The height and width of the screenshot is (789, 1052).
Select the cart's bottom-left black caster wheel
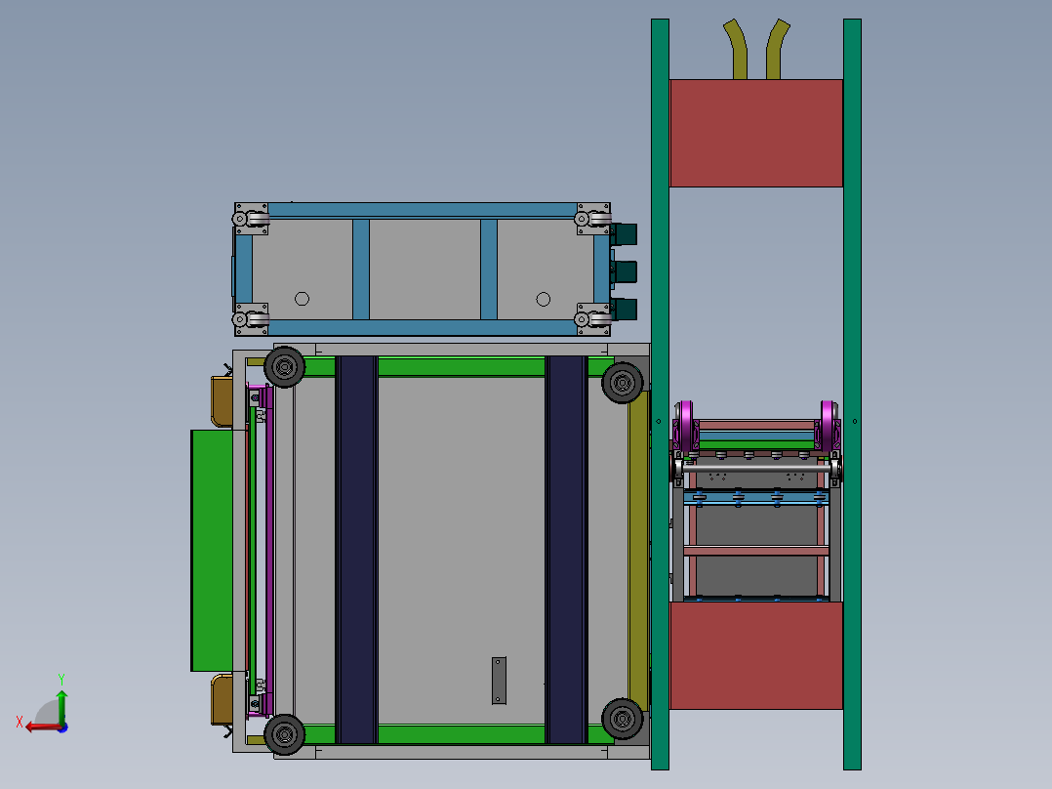pos(285,734)
